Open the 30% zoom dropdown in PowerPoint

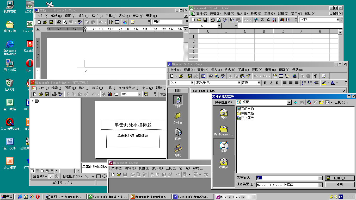pyautogui.click(x=139, y=94)
